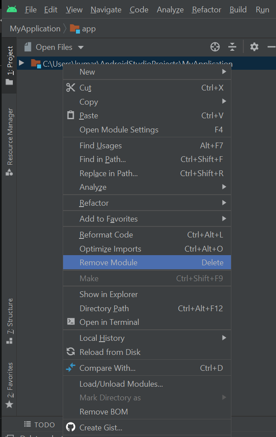
Task: Click the Android Studio logo icon
Action: pyautogui.click(x=12, y=9)
